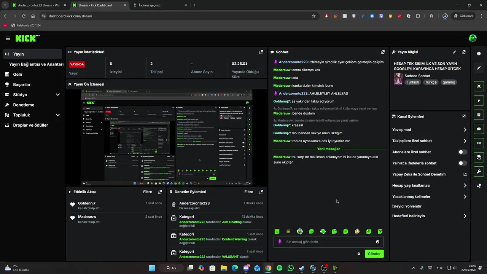
Task: Pop out the Sohbet chat panel
Action: coord(382,52)
